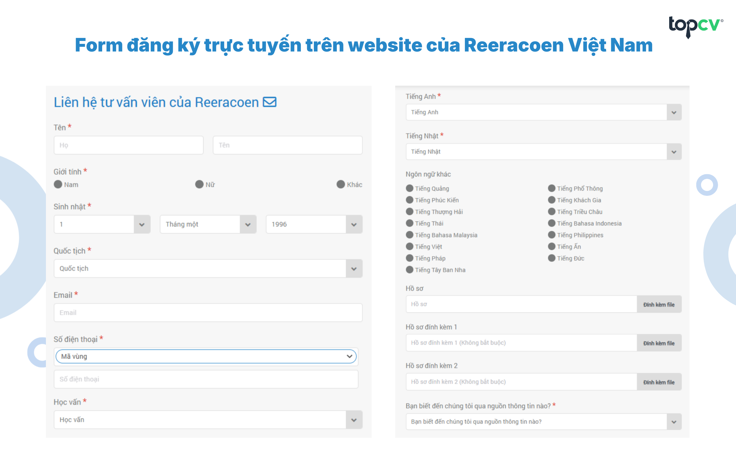Select the Khác gender option
The image size is (736, 460).
pos(341,184)
